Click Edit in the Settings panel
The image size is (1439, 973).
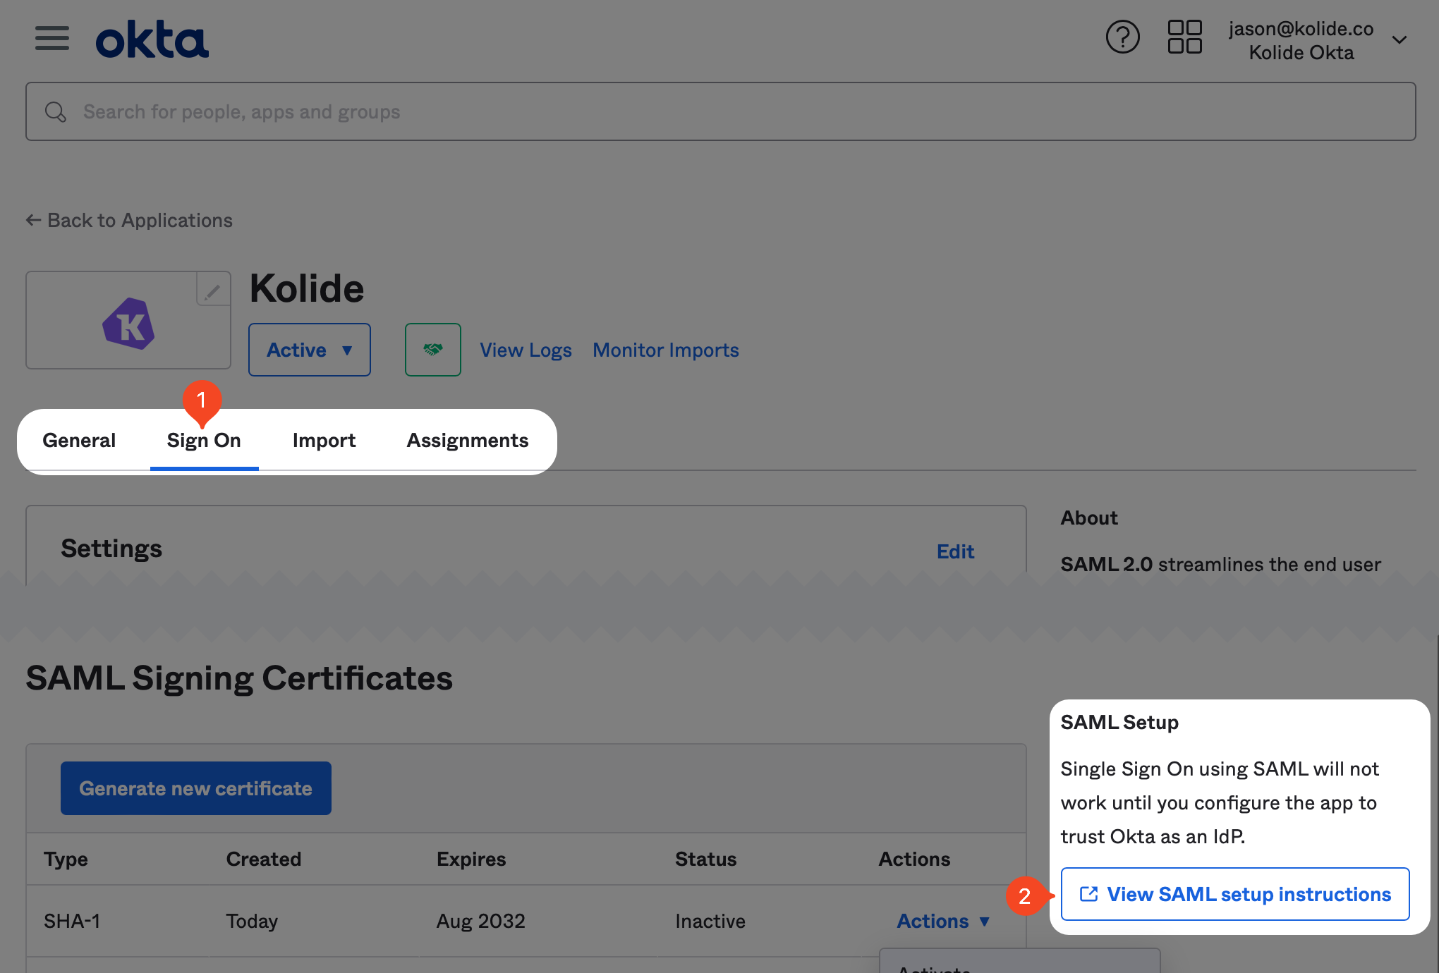(955, 551)
